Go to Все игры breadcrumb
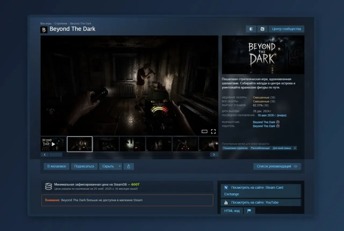Image resolution: width=344 pixels, height=231 pixels. point(46,24)
